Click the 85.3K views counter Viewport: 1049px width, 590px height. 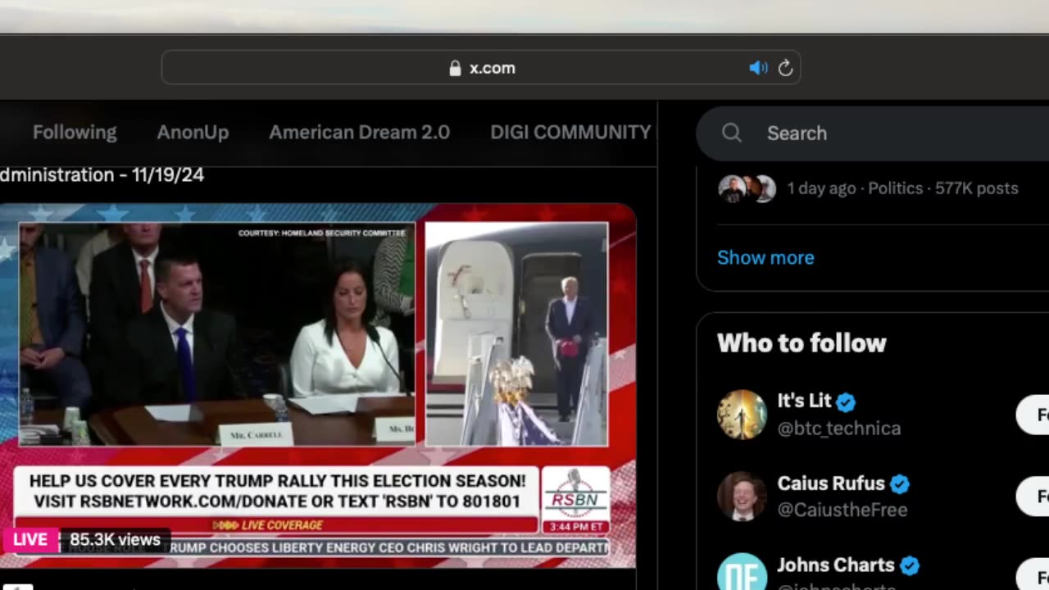point(115,539)
